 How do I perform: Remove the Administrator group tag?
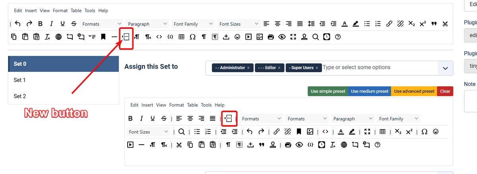click(248, 68)
